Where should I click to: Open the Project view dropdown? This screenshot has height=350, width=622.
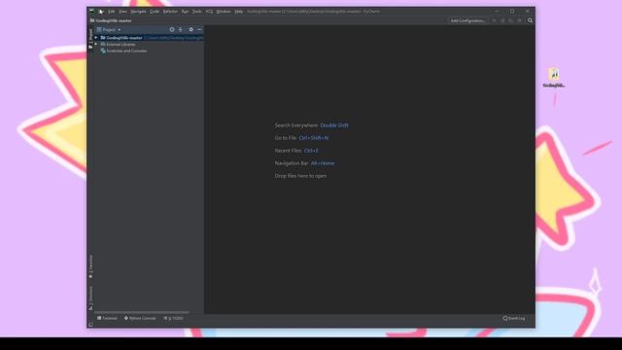coord(109,30)
